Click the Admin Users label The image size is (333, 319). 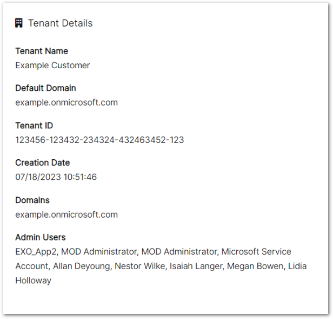[41, 237]
